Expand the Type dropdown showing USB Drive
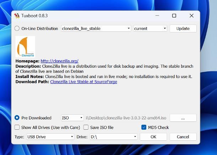 [x=50, y=137]
